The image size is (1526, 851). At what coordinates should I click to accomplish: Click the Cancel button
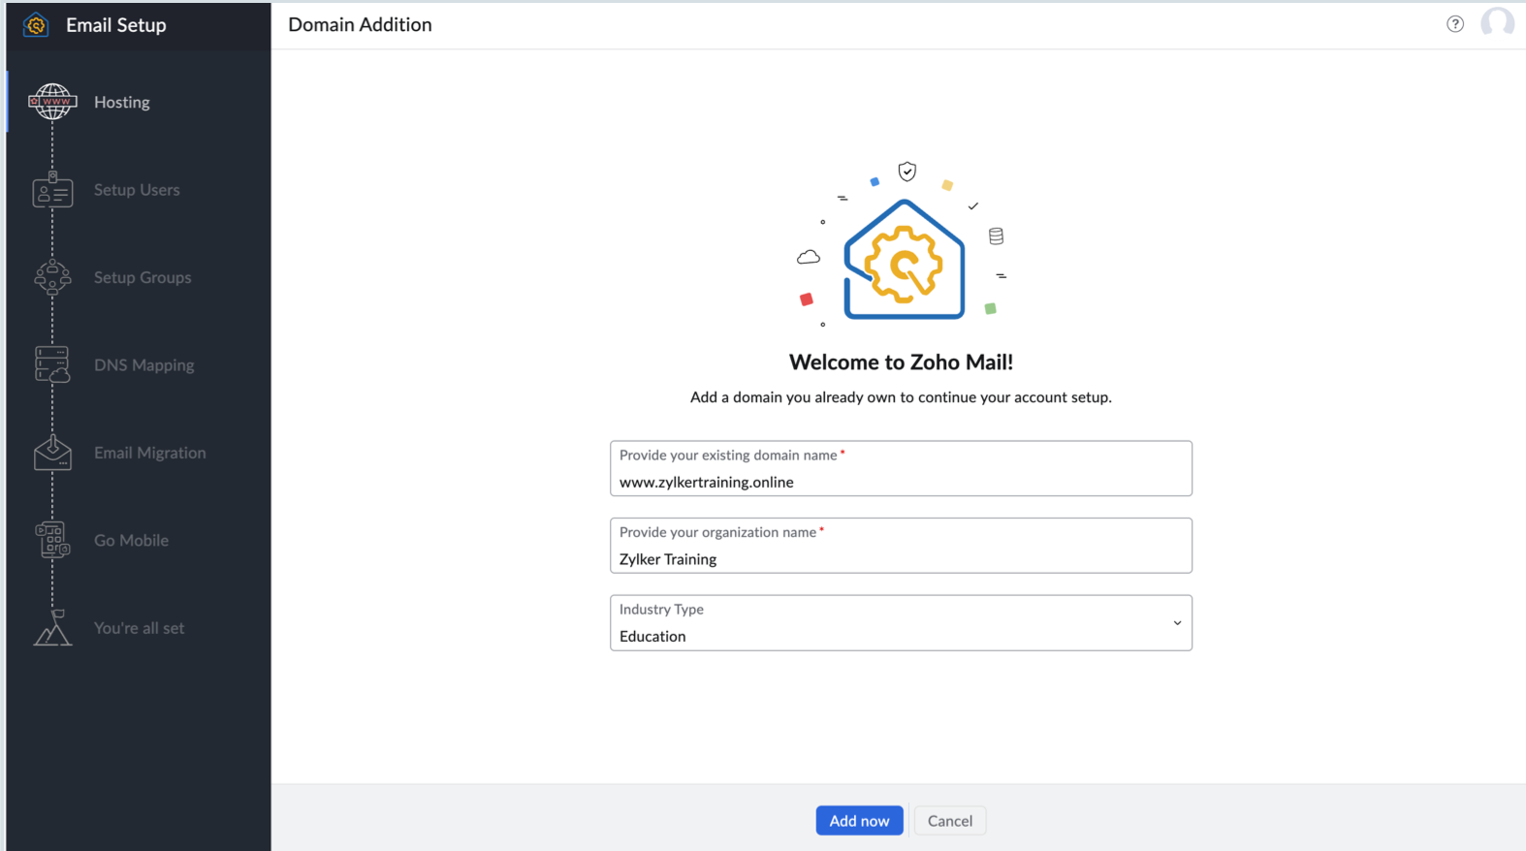point(949,820)
